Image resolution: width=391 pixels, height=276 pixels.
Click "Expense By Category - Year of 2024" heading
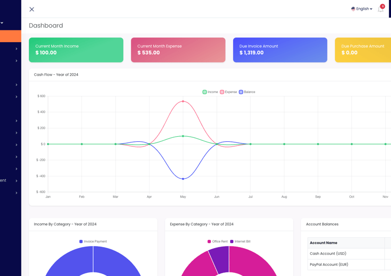click(202, 224)
